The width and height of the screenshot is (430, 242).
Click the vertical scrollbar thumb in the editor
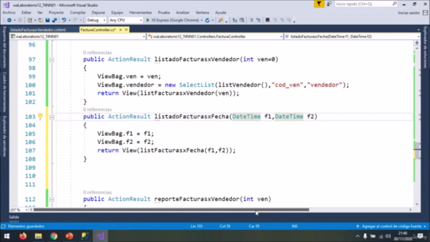[x=417, y=151]
